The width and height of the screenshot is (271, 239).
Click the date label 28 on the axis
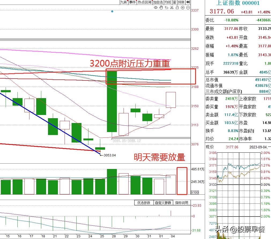click(x=114, y=236)
